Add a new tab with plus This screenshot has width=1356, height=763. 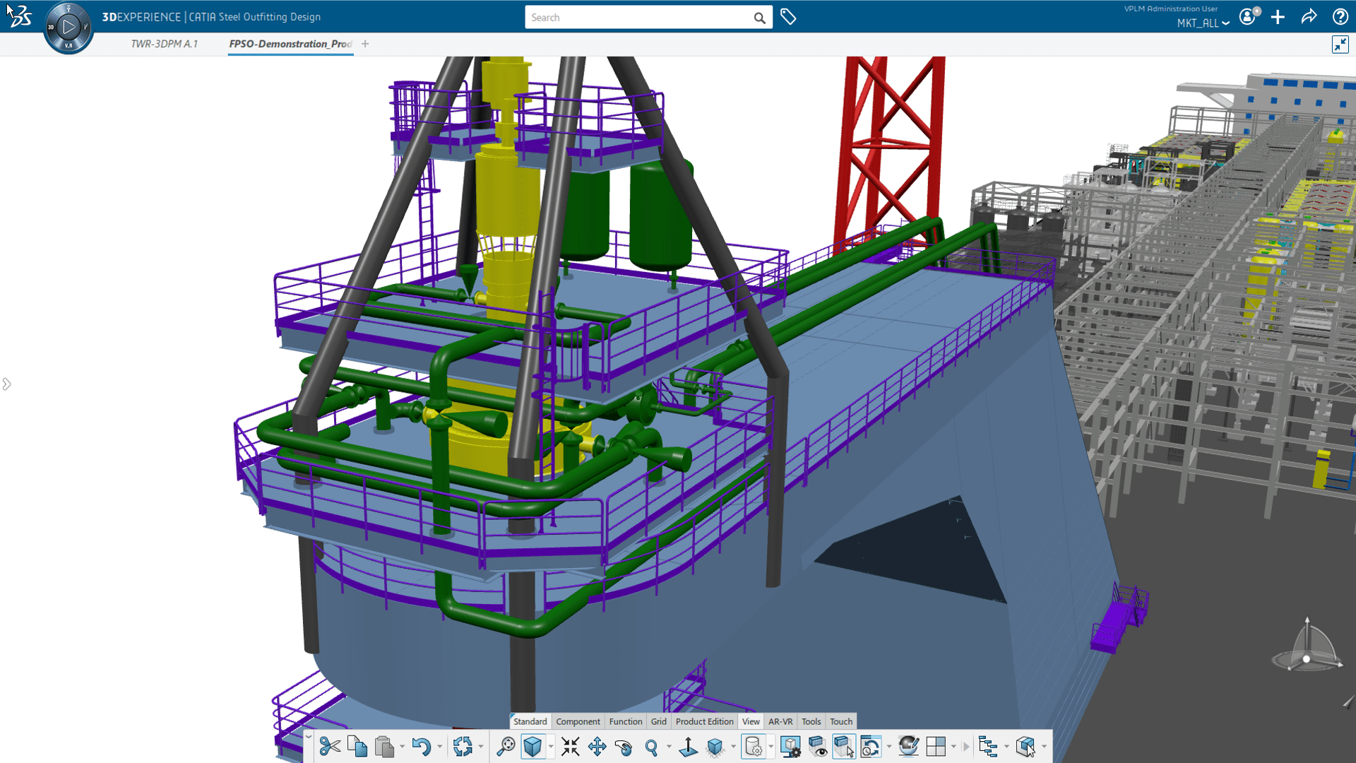point(365,44)
